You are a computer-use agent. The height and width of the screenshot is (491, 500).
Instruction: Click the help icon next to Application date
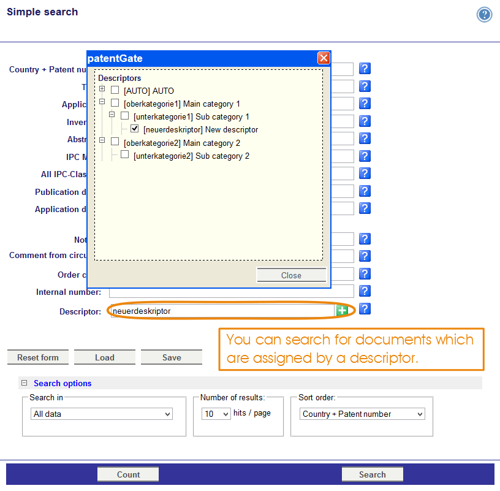(365, 208)
